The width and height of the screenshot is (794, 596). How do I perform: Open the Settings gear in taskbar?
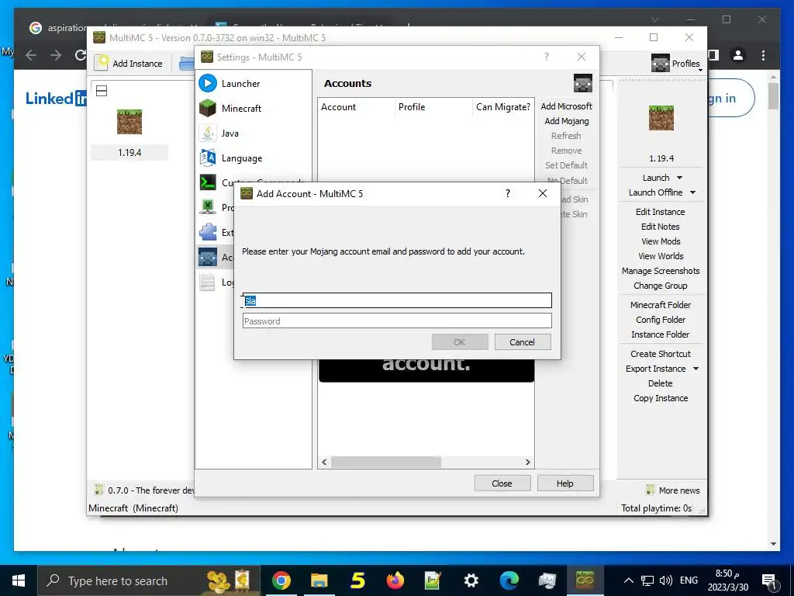[471, 580]
